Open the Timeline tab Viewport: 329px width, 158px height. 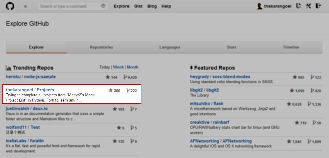pyautogui.click(x=291, y=47)
